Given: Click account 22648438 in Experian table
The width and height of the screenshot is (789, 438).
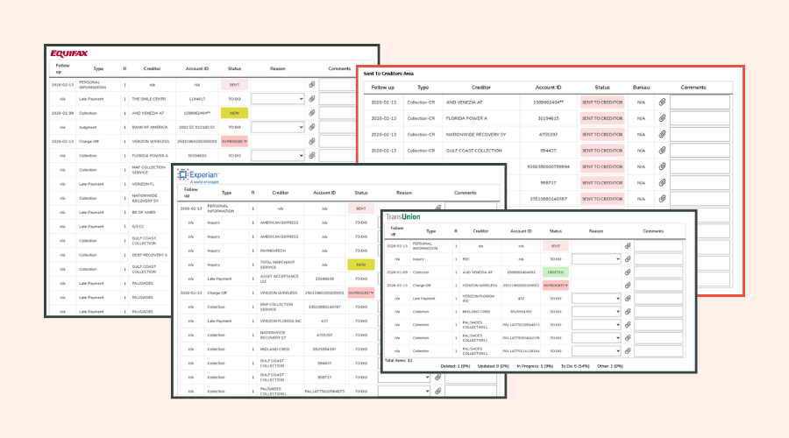Looking at the screenshot, I should coord(324,279).
